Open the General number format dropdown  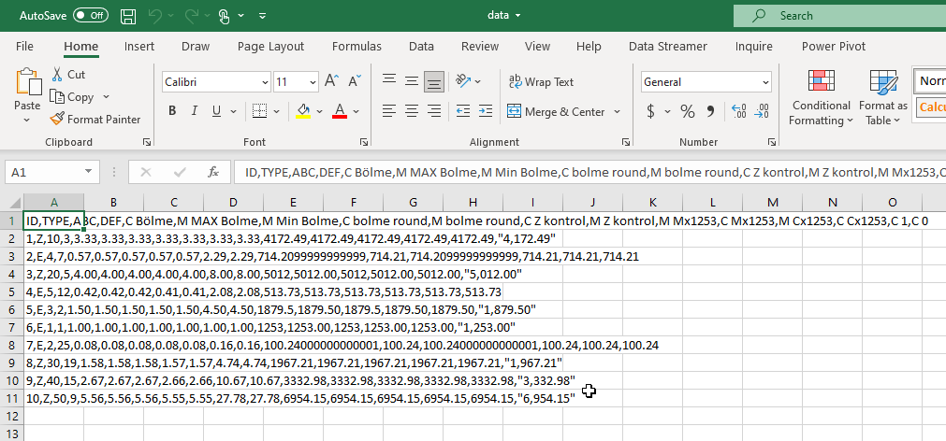click(766, 82)
